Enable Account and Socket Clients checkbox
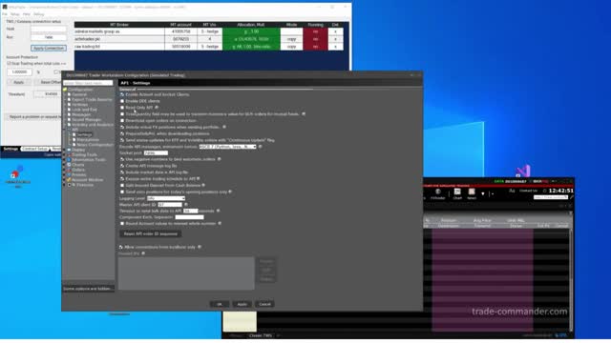This screenshot has height=343, width=611. coord(122,94)
